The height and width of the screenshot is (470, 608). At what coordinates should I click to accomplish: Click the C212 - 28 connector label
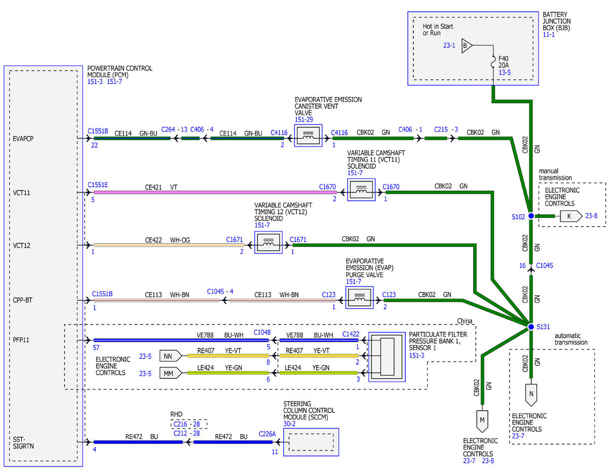pos(187,433)
